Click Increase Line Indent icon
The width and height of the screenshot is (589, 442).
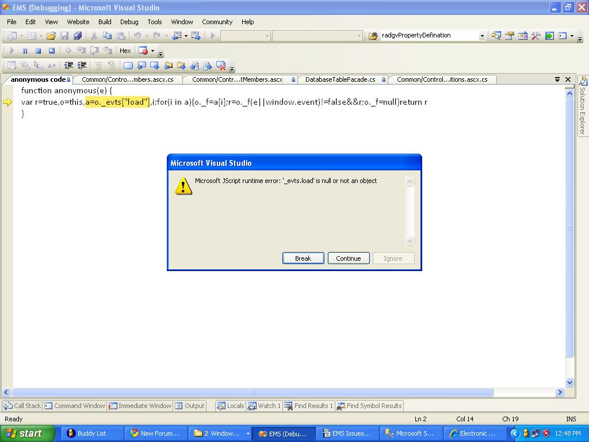82,66
